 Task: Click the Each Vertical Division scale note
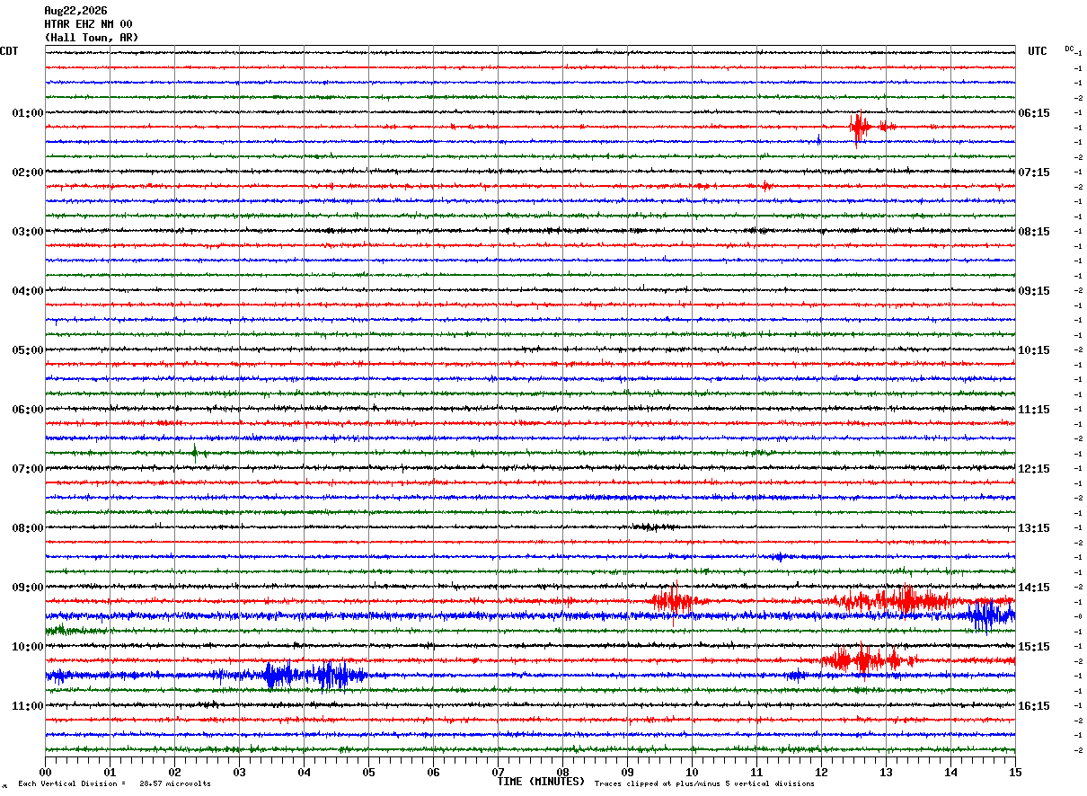114,783
